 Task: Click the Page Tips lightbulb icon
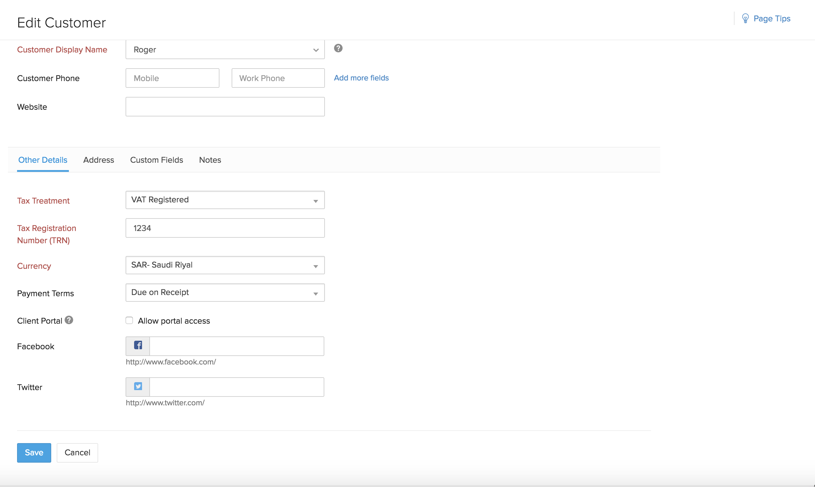click(x=745, y=18)
